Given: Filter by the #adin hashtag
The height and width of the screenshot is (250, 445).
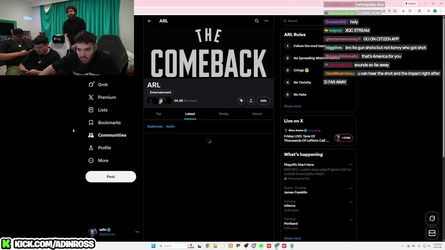Looking at the screenshot, I should 171,126.
